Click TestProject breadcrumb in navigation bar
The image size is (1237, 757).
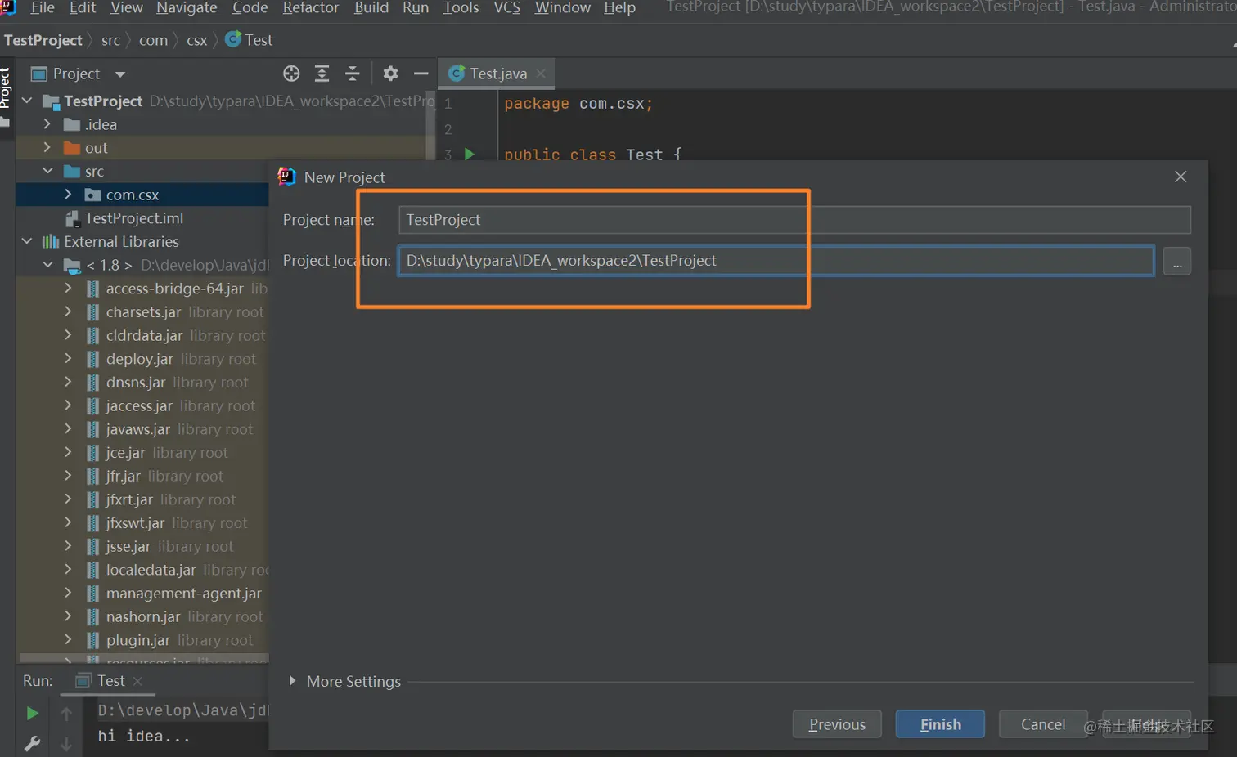43,40
